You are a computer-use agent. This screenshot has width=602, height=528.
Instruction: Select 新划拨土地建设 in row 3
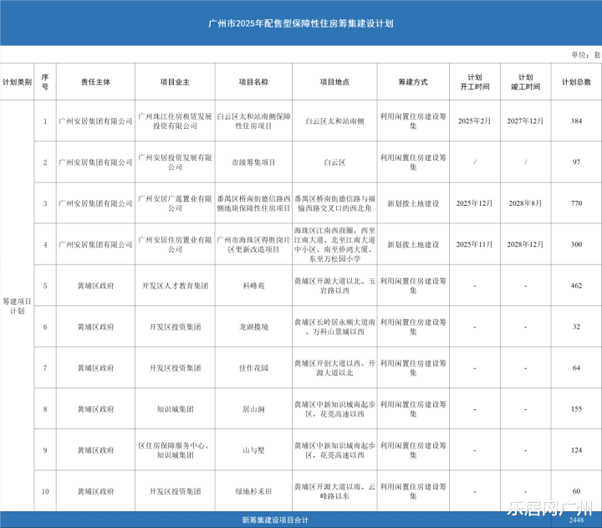click(x=413, y=203)
